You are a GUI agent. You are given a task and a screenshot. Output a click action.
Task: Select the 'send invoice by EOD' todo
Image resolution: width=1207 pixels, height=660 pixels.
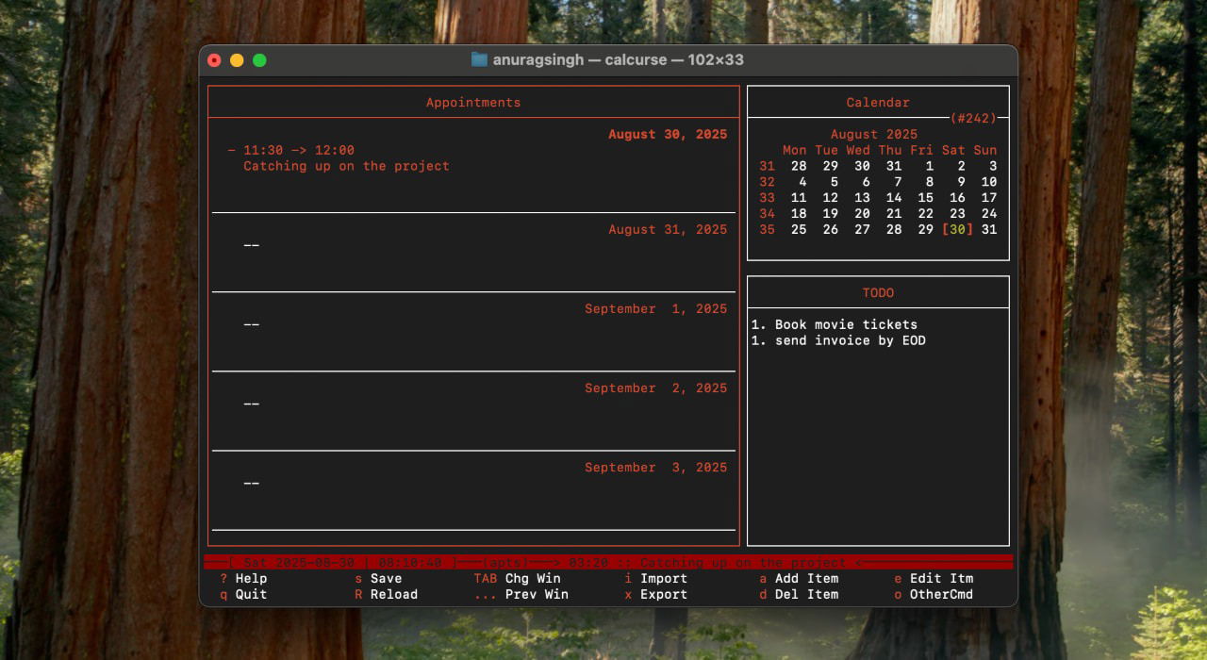[849, 341]
